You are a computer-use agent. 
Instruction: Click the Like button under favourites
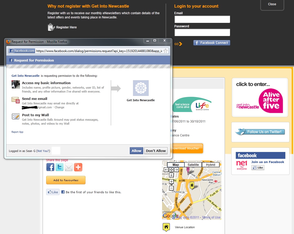pyautogui.click(x=53, y=192)
